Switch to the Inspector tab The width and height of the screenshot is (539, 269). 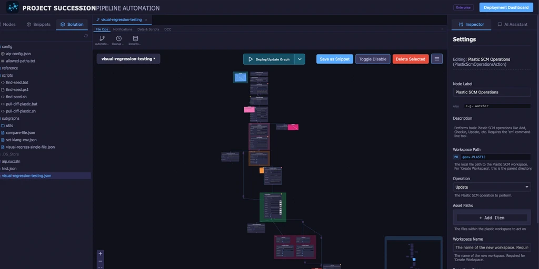coord(471,24)
